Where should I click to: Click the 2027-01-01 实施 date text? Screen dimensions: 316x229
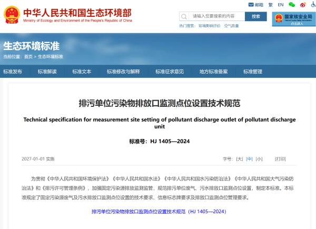click(x=38, y=159)
